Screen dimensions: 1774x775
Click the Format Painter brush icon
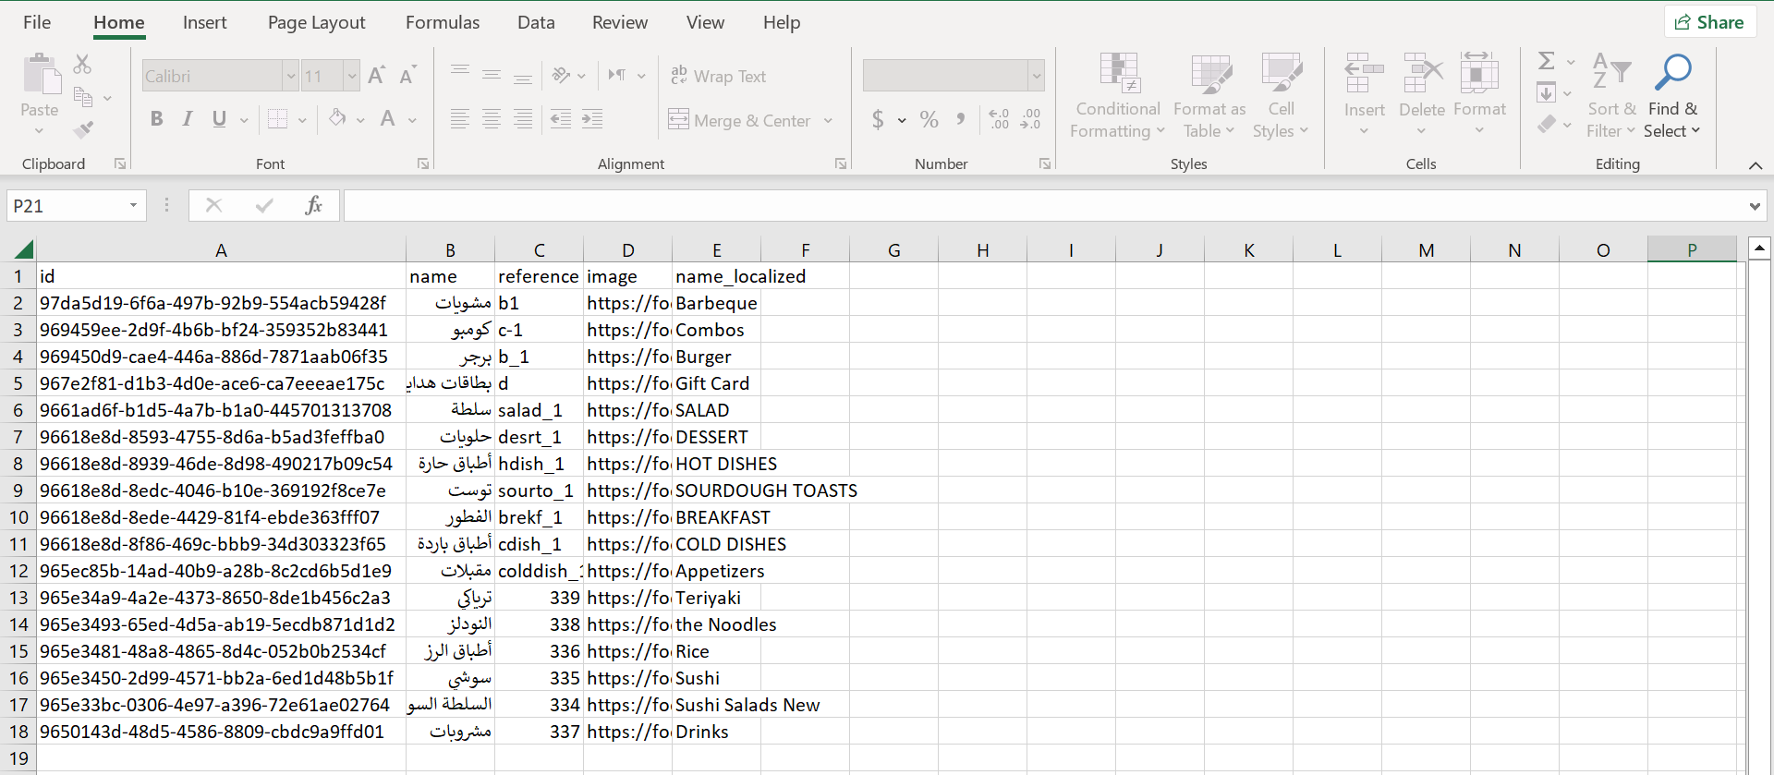point(83,129)
